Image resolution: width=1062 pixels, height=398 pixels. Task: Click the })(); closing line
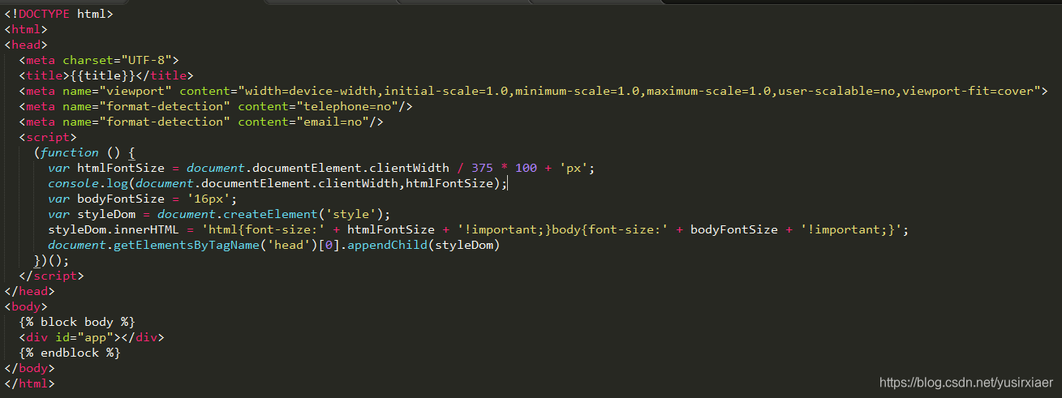51,260
